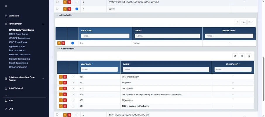265x117 pixels.
Task: Open fullscreen view of the outer sub-table
Action: (x=250, y=22)
